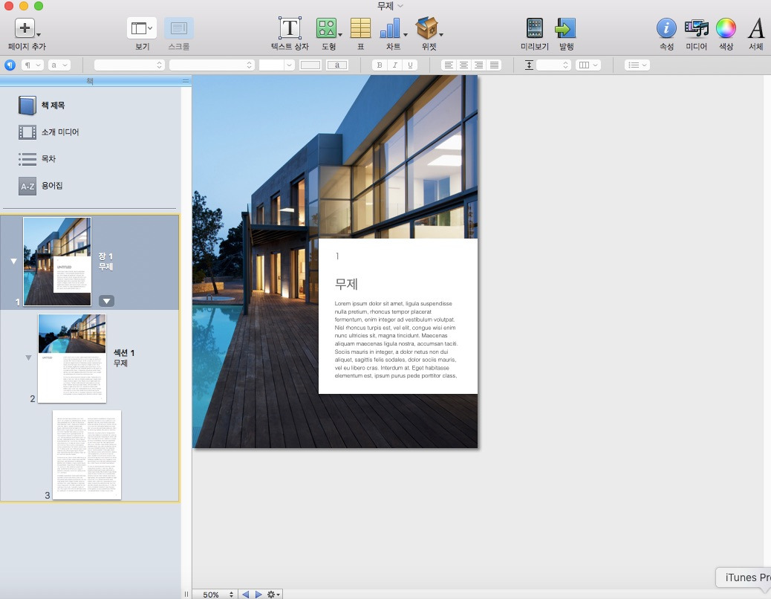The height and width of the screenshot is (599, 771).
Task: Select 책 제목 in the sidebar
Action: coord(53,106)
